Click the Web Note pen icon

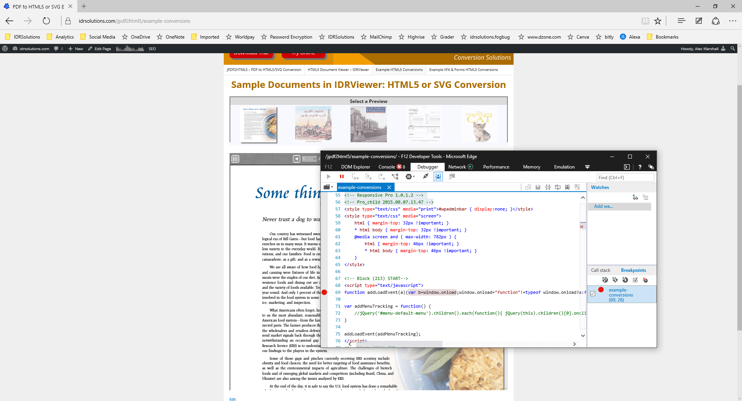coord(699,21)
